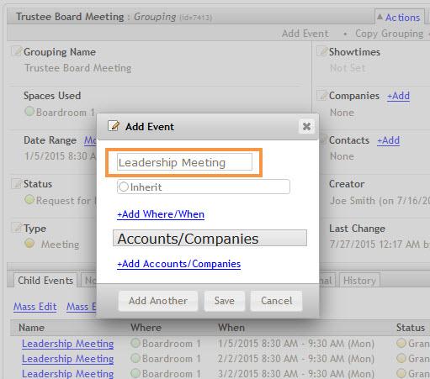
Task: Open Leadership Meeting dated 2/2/2015
Action: 68,359
